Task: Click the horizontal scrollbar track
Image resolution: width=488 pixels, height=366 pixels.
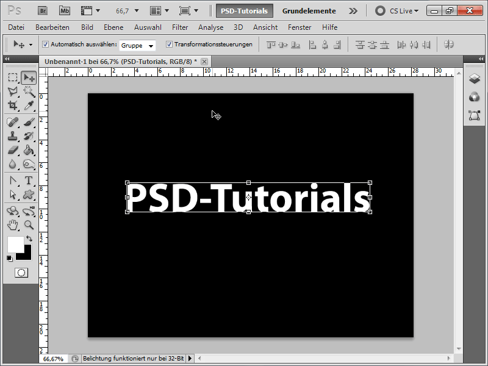Action: pyautogui.click(x=324, y=359)
